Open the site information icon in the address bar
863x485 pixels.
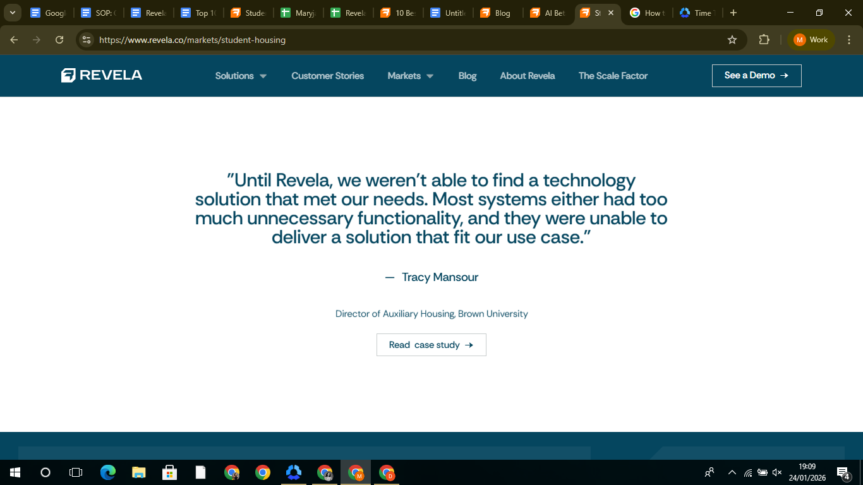pyautogui.click(x=87, y=40)
